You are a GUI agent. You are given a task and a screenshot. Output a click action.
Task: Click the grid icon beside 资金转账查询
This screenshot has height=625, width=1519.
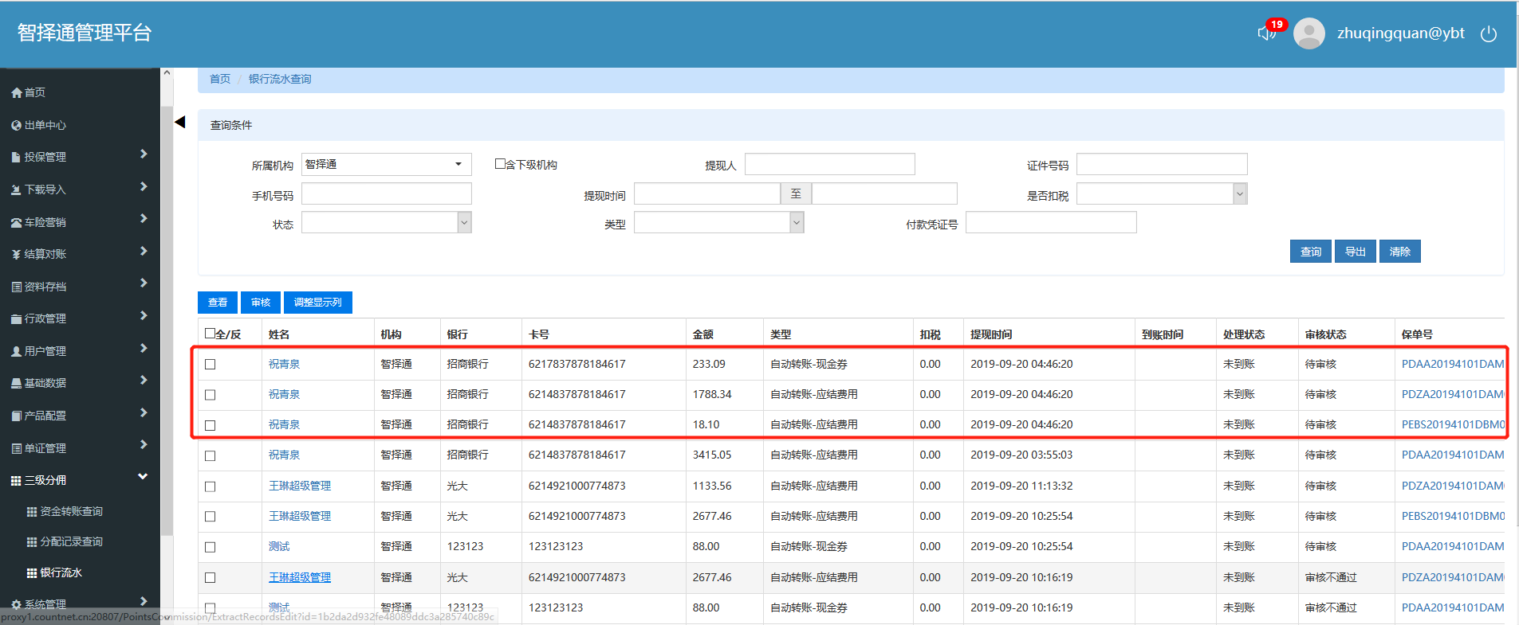tap(32, 512)
